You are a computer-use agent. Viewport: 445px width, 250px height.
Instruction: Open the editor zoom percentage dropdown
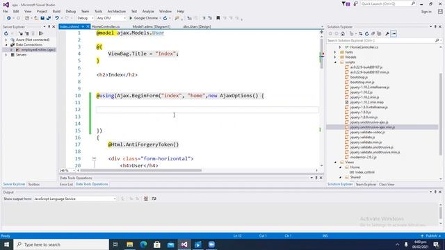point(67,171)
